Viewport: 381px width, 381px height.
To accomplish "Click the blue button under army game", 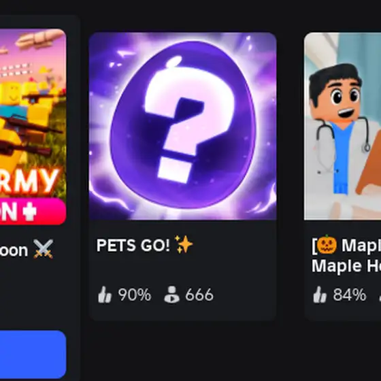I will point(33,354).
